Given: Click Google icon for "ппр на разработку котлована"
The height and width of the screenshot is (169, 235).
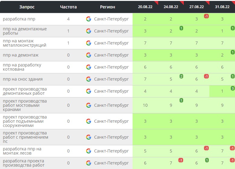Looking at the screenshot, I should [x=89, y=67].
